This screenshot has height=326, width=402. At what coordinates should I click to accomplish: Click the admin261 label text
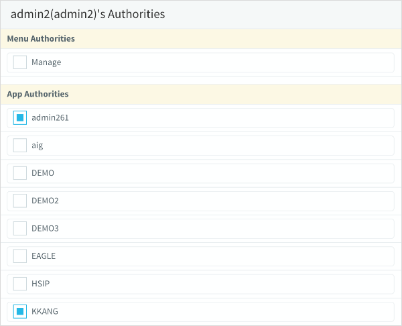pyautogui.click(x=50, y=117)
